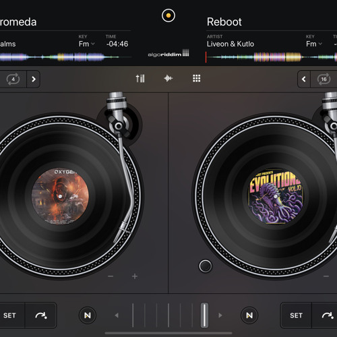Toggle right deck Neural Mix N button
This screenshot has width=337, height=337.
point(249,315)
